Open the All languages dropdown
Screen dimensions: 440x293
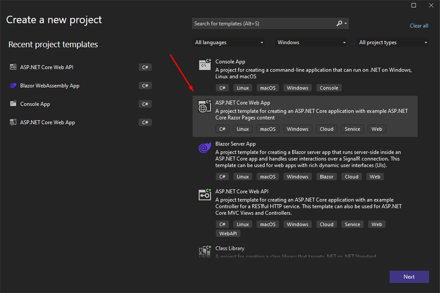click(x=229, y=43)
